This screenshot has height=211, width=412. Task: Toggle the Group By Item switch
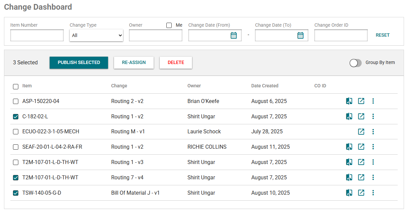(355, 63)
